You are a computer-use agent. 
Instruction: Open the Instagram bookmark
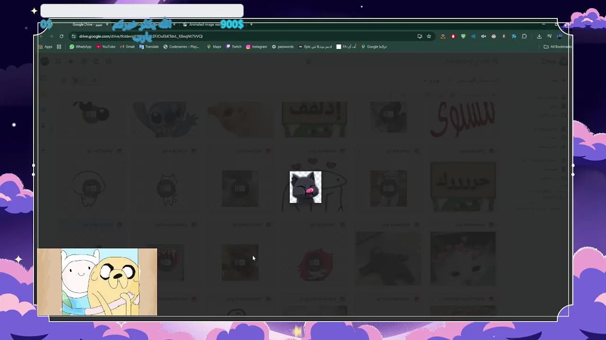click(x=257, y=47)
